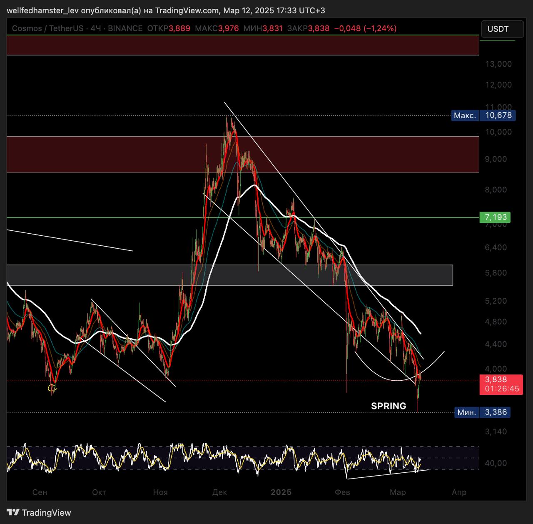This screenshot has width=533, height=524.
Task: Click the 4,800 price axis label
Action: (496, 322)
